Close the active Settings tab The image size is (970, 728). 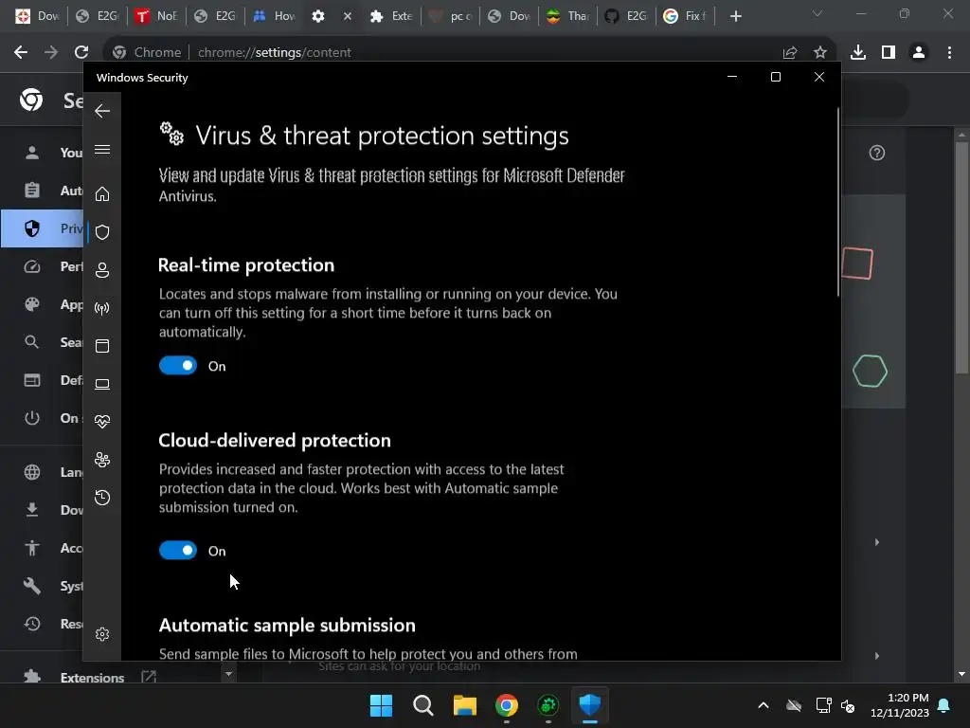point(348,16)
